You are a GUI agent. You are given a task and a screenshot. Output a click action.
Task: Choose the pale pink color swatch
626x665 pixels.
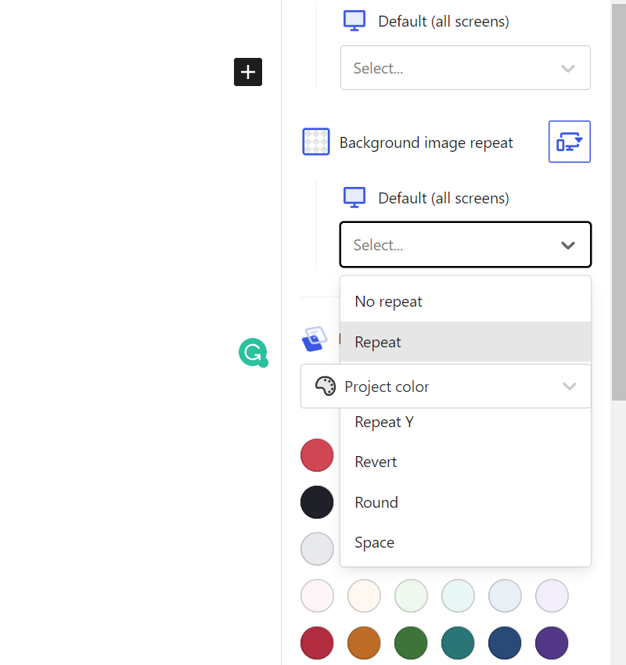pyautogui.click(x=317, y=595)
